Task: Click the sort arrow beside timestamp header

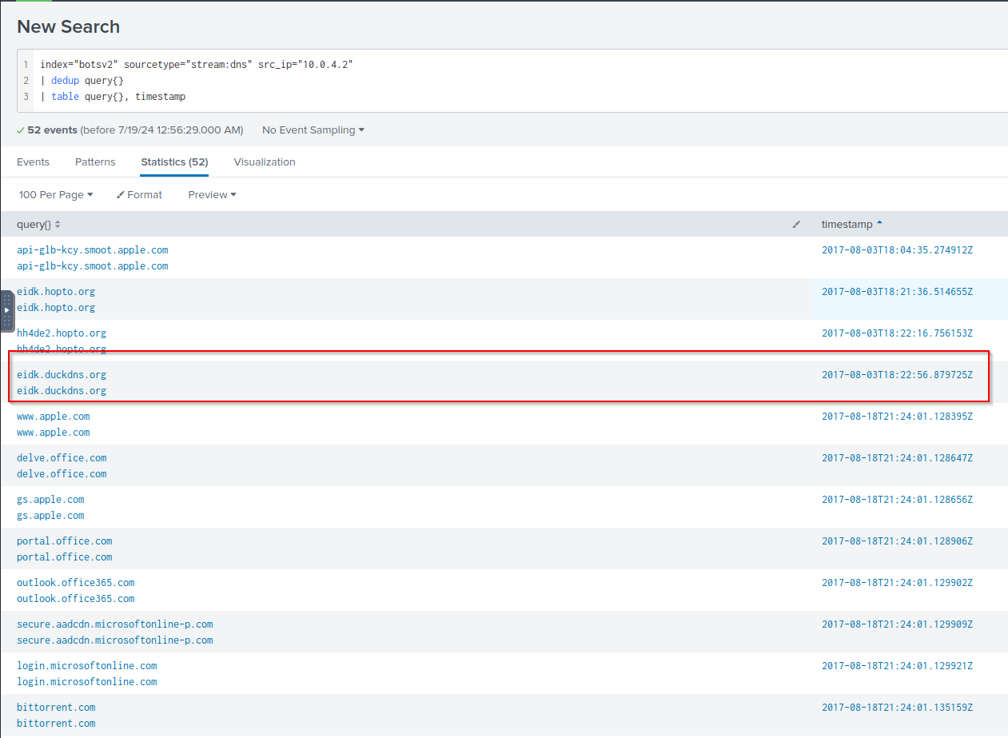Action: tap(880, 224)
